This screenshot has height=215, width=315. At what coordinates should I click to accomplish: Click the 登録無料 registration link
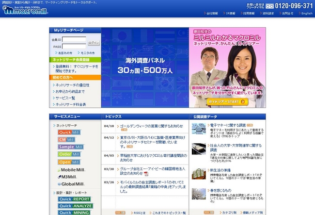(x=77, y=68)
